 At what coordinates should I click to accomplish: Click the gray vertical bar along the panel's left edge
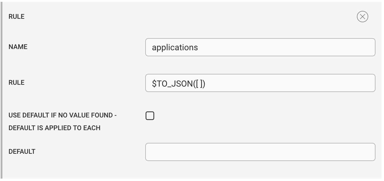point(2,90)
